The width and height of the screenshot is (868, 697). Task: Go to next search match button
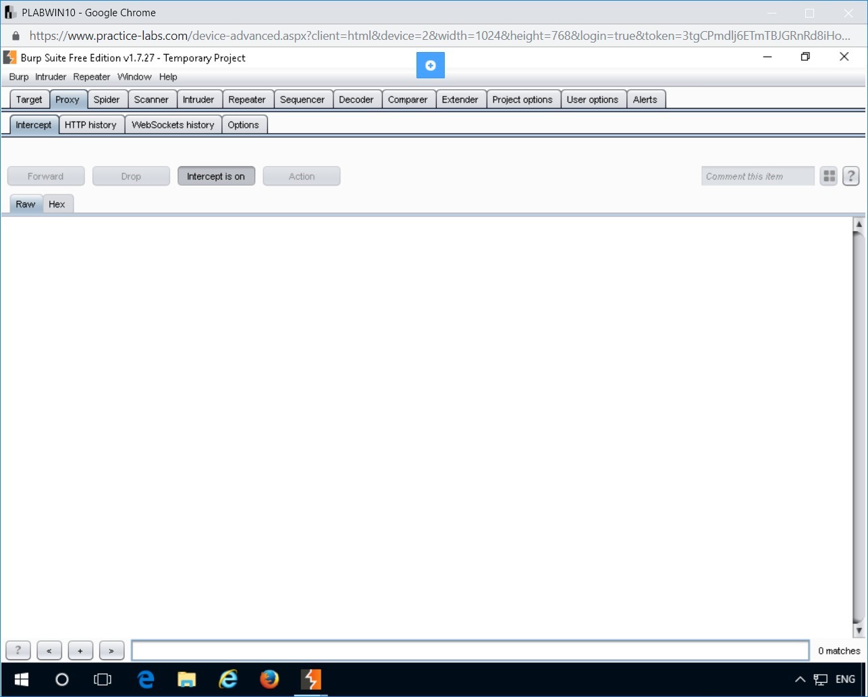111,650
